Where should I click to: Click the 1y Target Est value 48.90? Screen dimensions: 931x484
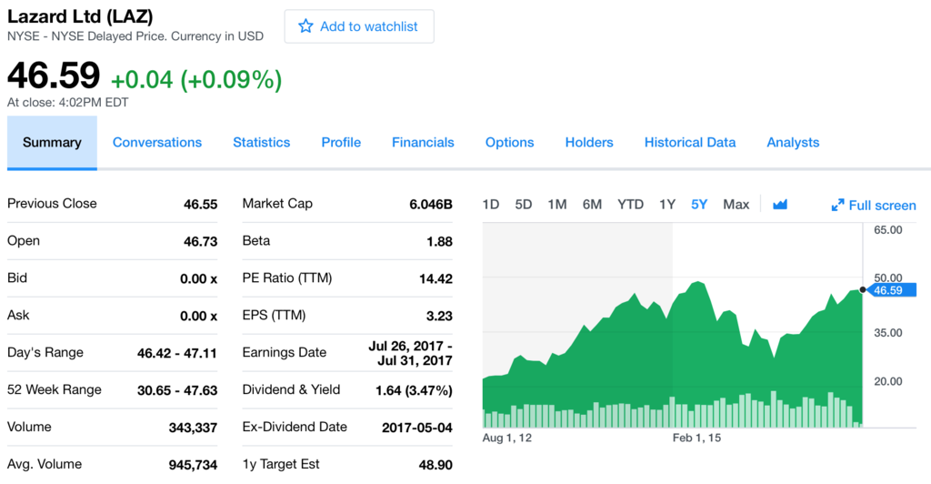tap(435, 465)
